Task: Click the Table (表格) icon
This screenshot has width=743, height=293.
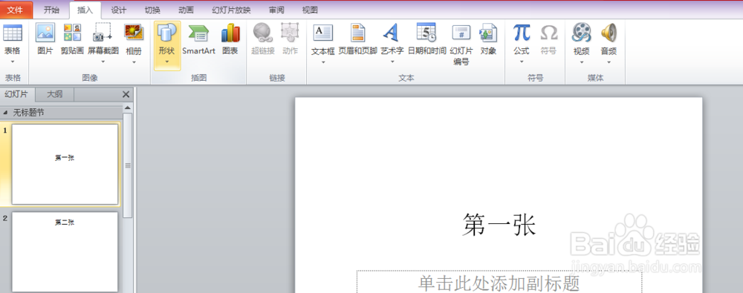Action: [13, 33]
